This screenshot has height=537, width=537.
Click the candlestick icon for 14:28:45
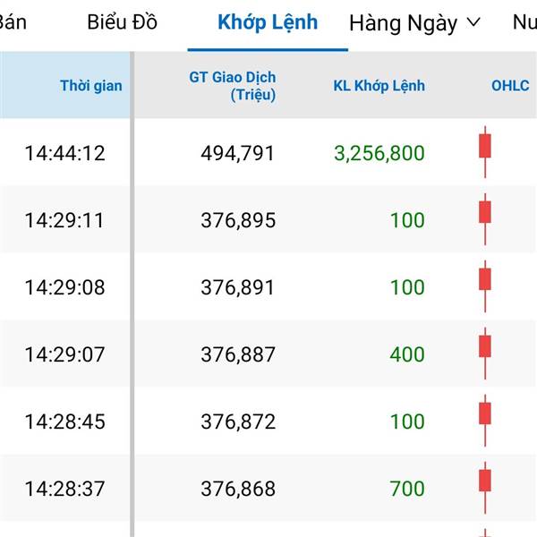click(485, 421)
